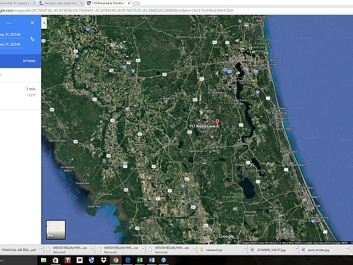
Task: Click the second 32140 destination field
Action: 11,44
